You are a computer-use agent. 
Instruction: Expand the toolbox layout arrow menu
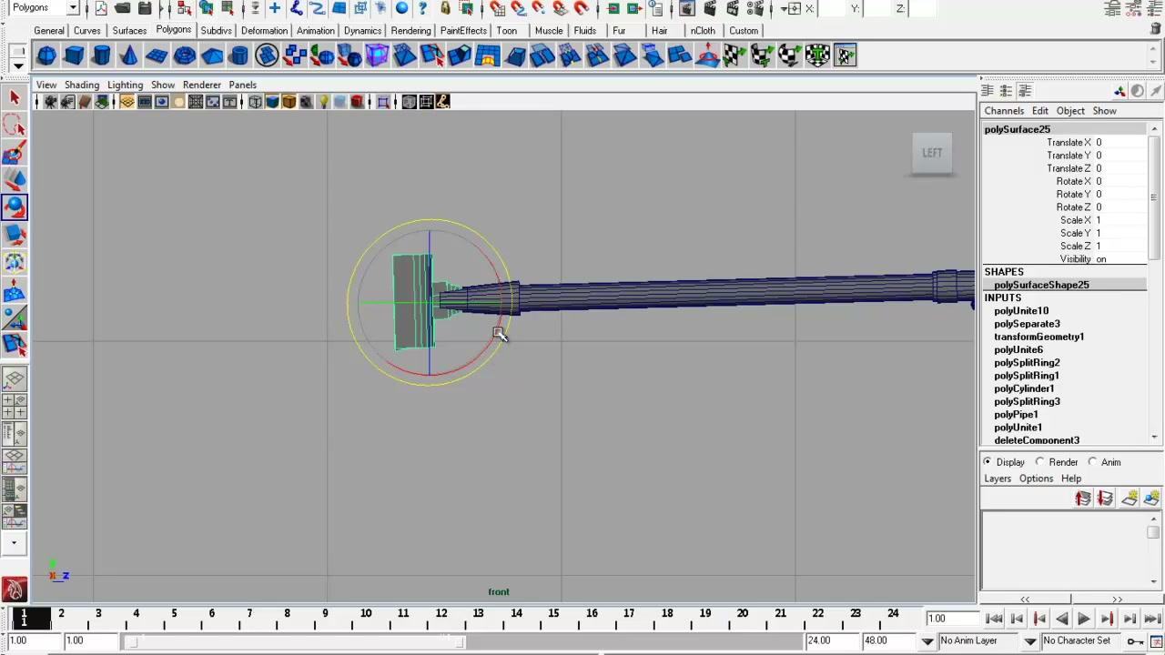pos(14,543)
